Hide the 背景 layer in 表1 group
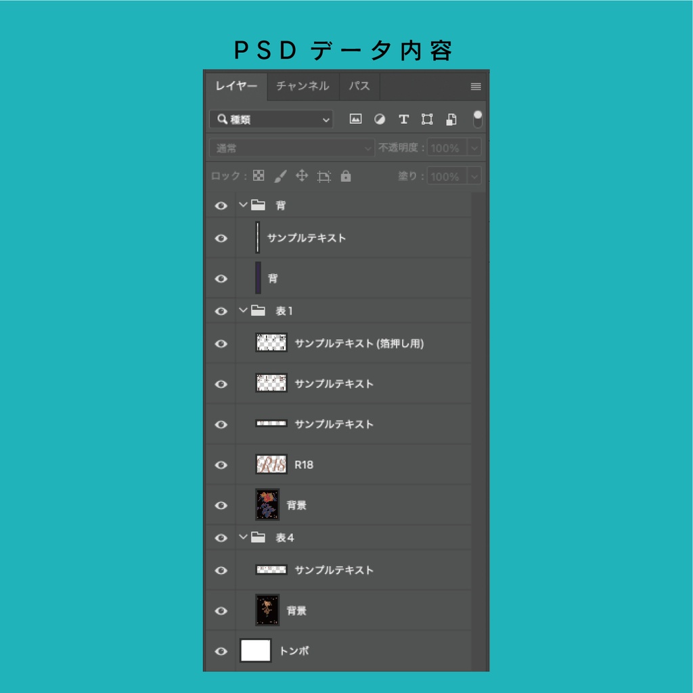The height and width of the screenshot is (693, 693). [x=221, y=505]
